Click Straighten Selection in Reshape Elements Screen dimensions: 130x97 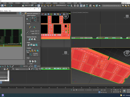30,39
